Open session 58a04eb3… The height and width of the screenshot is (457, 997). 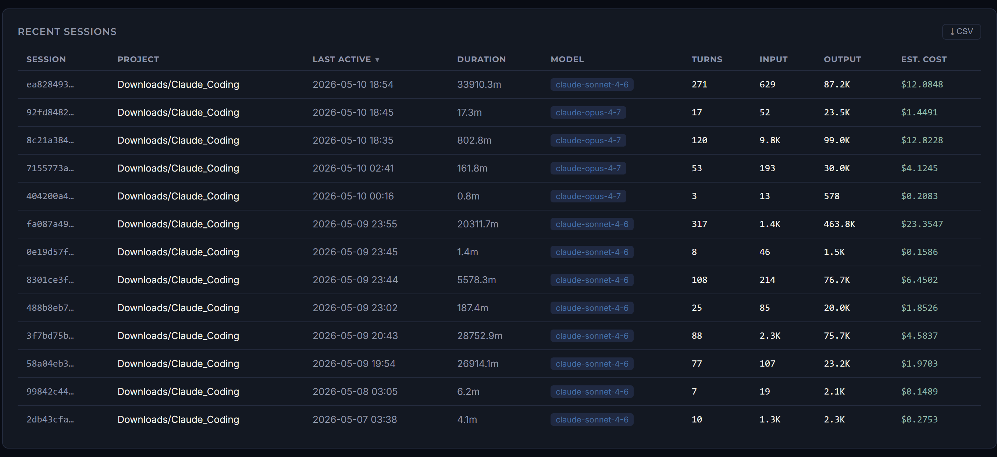[50, 363]
